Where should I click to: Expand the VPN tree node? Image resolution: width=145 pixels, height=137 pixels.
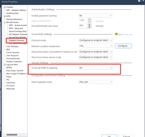click(5, 16)
